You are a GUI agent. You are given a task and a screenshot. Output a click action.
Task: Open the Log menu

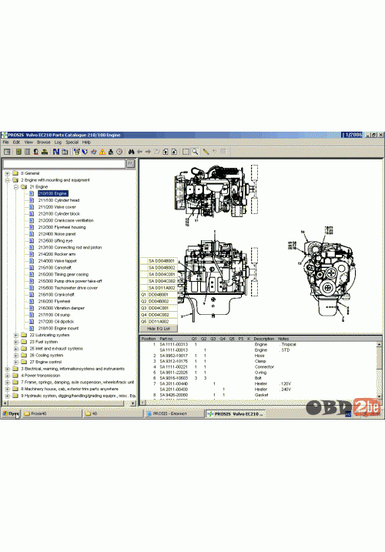pos(58,142)
